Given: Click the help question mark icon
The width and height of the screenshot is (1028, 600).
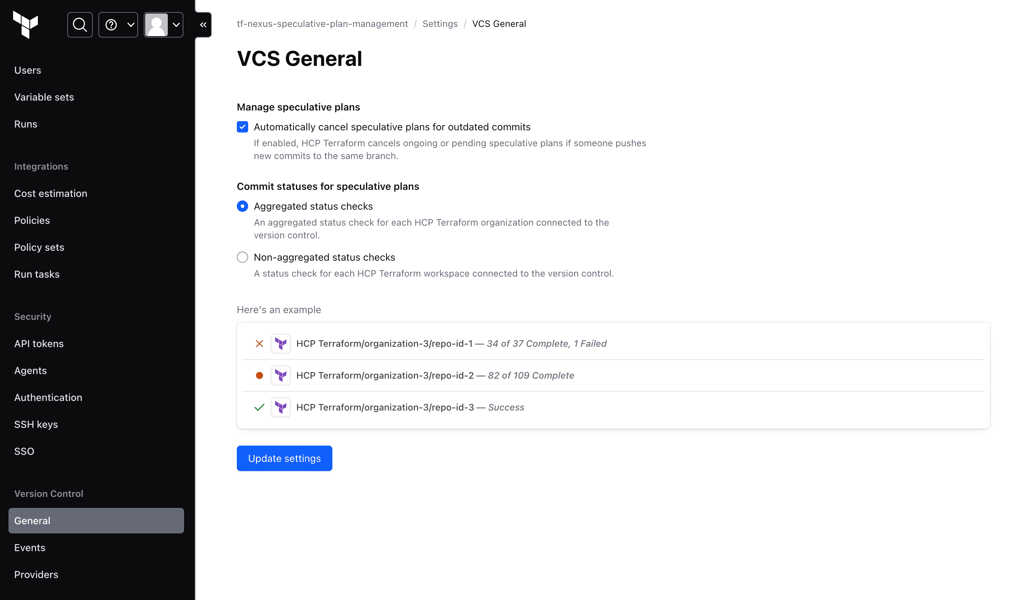Looking at the screenshot, I should [111, 25].
